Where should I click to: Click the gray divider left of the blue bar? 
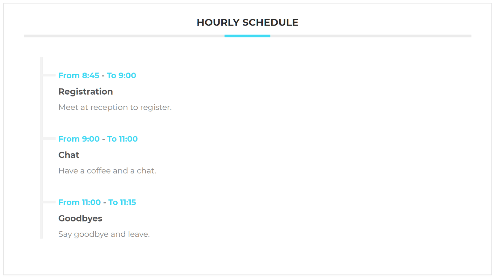[x=124, y=36]
